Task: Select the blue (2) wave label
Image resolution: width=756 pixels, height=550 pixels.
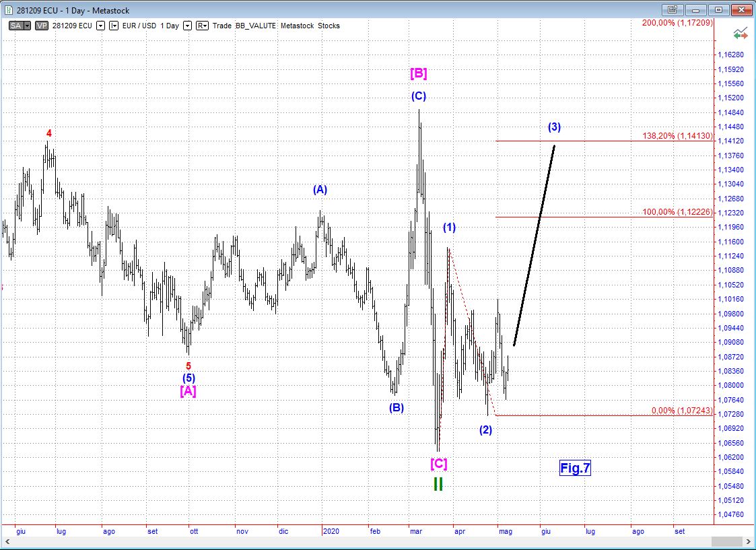Action: coord(485,430)
